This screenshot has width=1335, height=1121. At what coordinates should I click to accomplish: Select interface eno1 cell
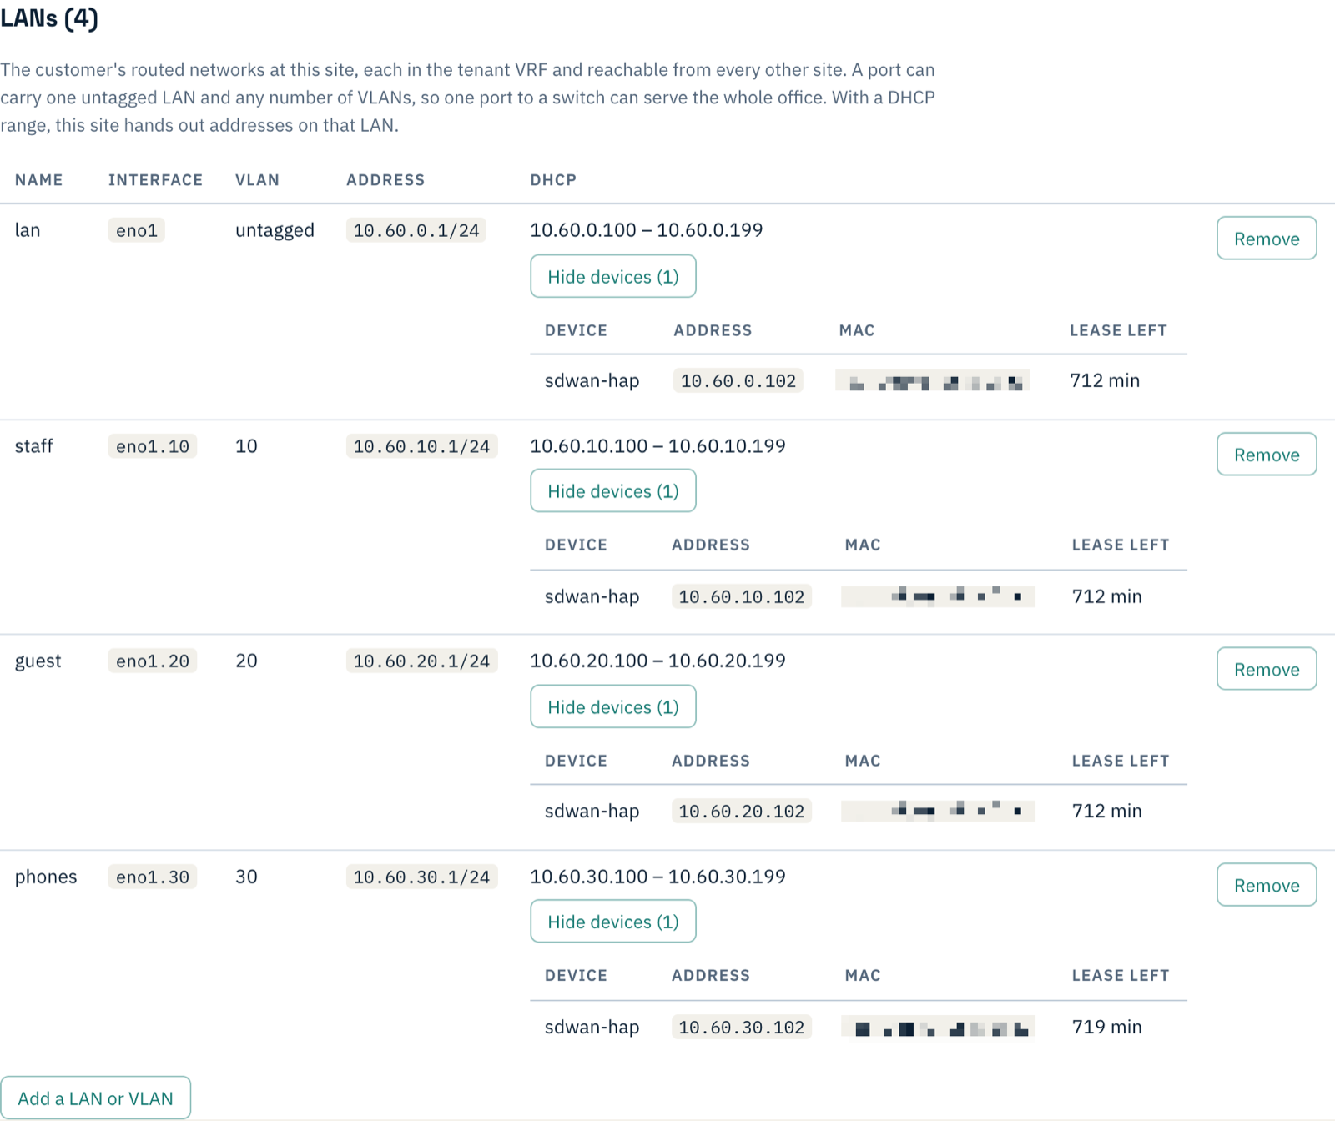click(136, 230)
